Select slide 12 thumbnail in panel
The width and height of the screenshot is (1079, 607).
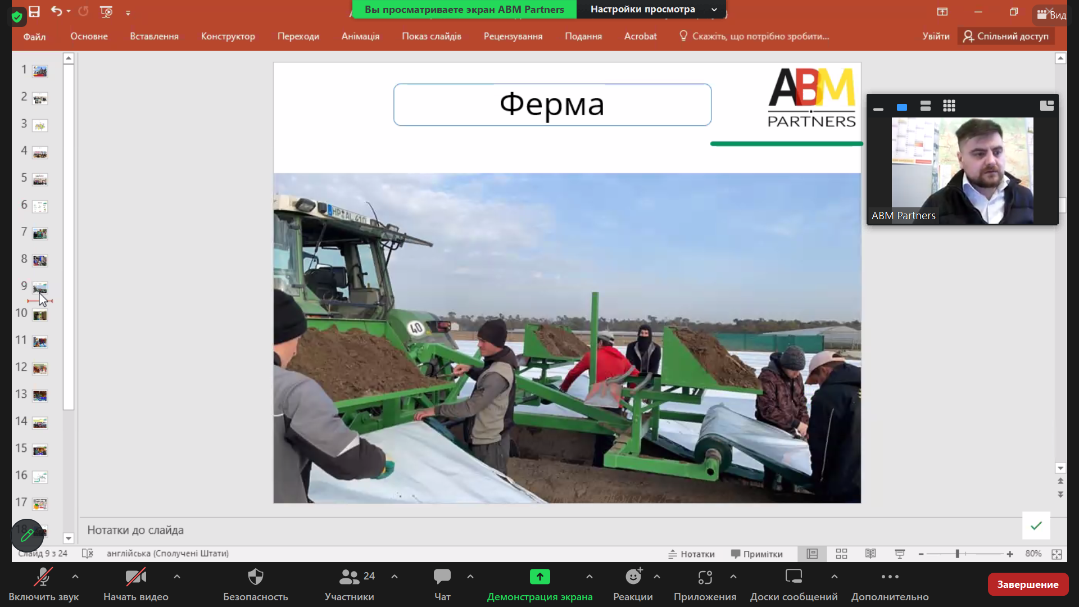40,369
